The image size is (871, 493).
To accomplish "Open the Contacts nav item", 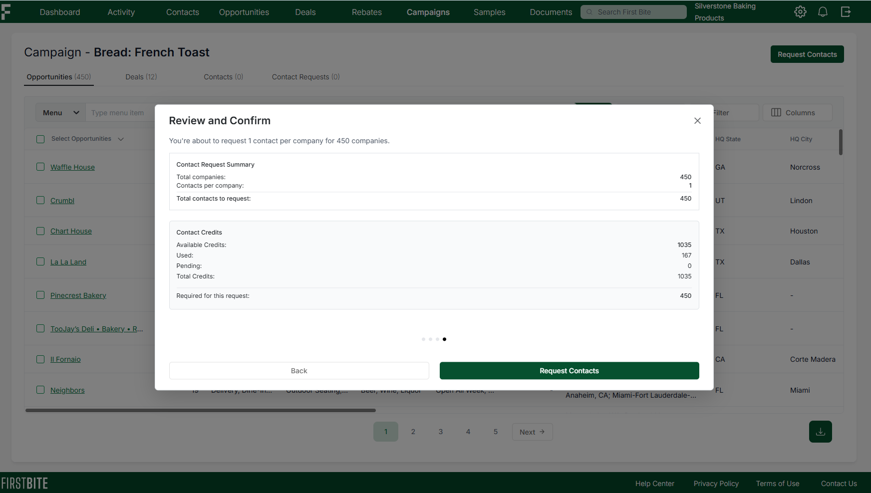I will click(183, 12).
